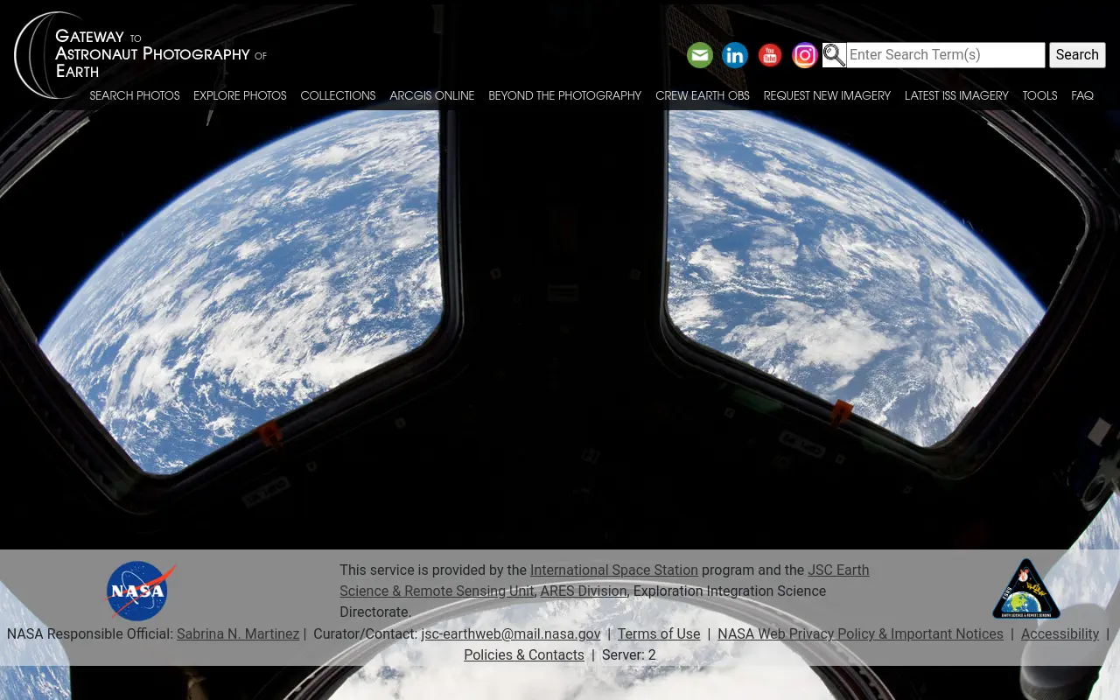This screenshot has height=700, width=1120.
Task: Click the 'Server: 2' text
Action: coord(629,655)
